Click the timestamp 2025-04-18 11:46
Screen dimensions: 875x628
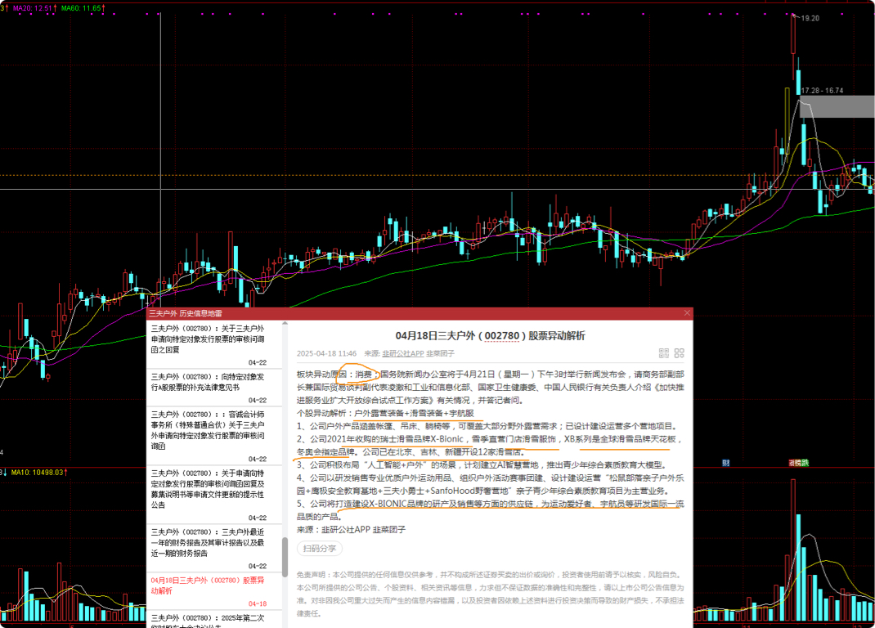point(326,353)
